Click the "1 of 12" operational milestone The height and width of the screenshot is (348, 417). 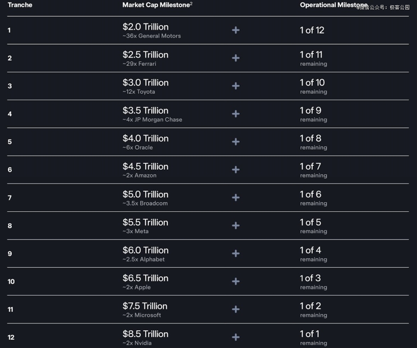312,30
